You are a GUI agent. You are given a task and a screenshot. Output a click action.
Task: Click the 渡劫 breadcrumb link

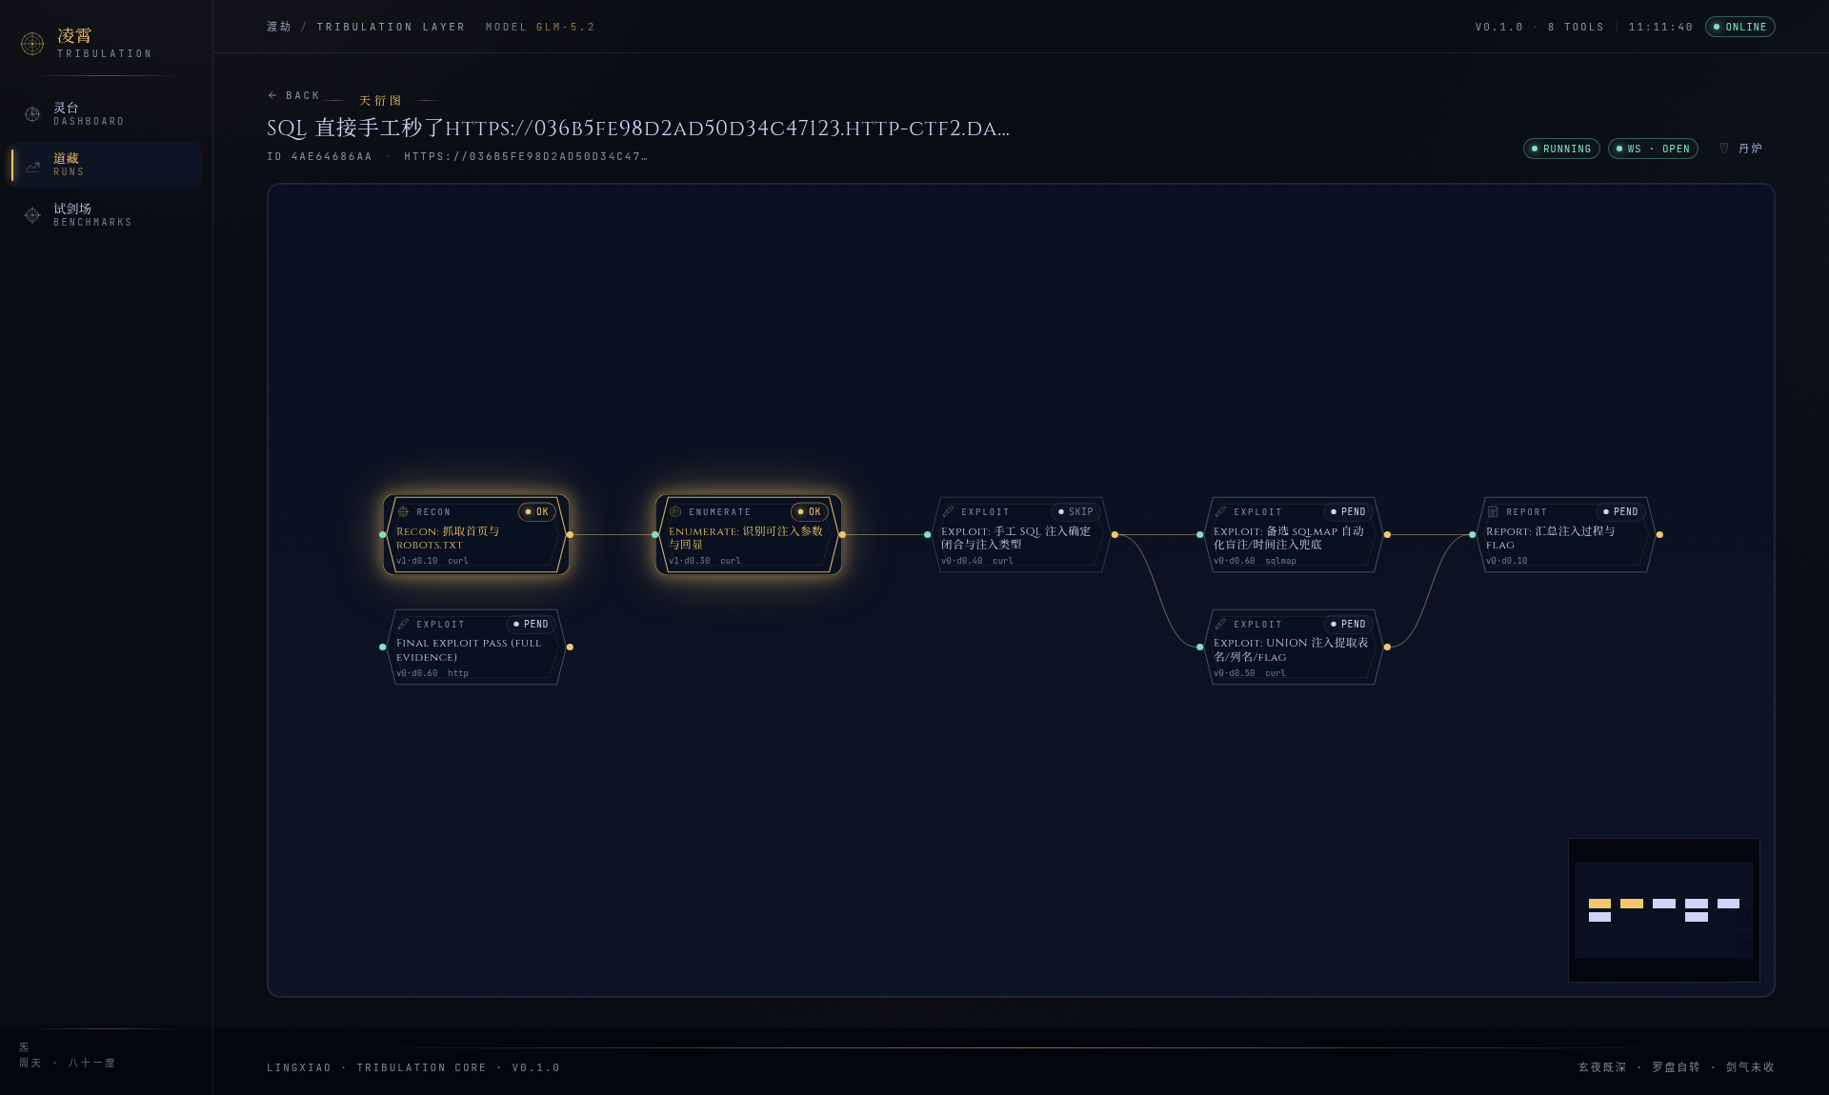point(279,27)
